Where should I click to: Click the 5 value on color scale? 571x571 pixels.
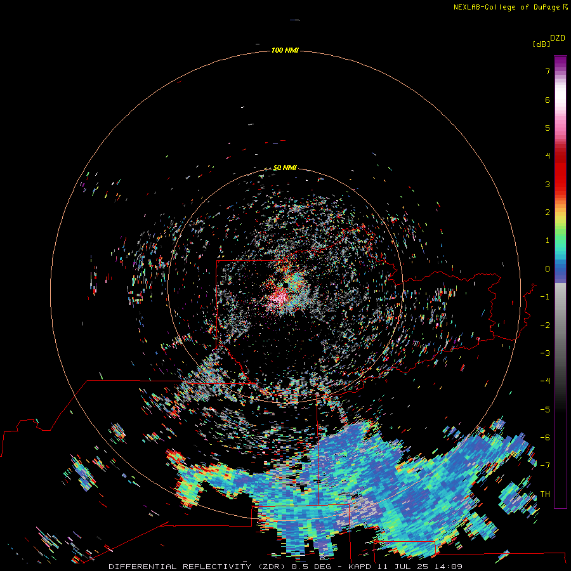tap(548, 128)
